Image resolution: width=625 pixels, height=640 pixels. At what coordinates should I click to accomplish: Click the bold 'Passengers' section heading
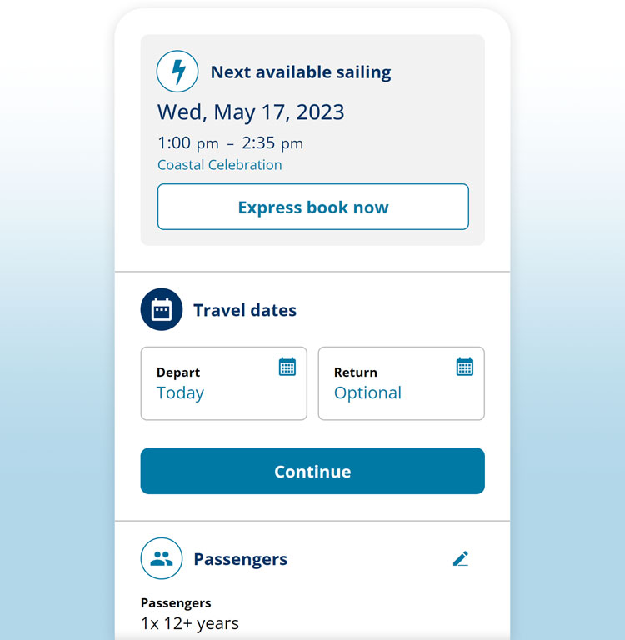[241, 559]
